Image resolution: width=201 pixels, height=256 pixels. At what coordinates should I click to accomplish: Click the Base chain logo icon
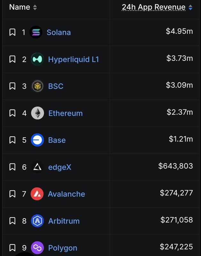click(37, 140)
